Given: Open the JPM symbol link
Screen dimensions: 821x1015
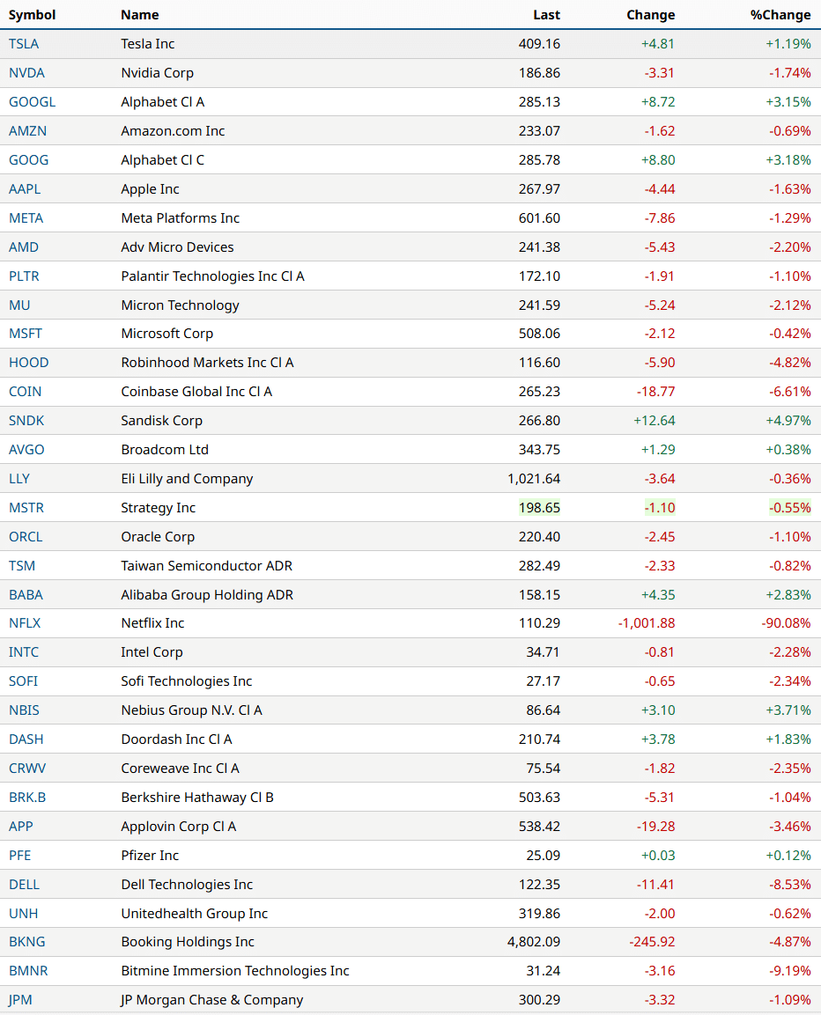Looking at the screenshot, I should [21, 1000].
